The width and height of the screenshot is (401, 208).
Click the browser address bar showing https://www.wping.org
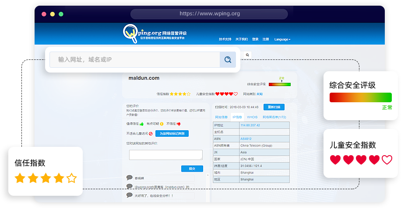pos(209,14)
